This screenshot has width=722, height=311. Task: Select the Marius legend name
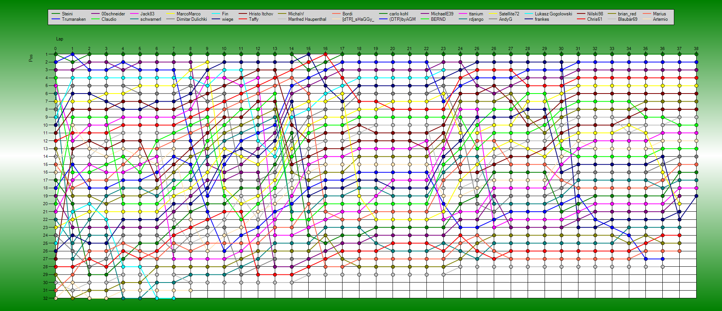(660, 14)
